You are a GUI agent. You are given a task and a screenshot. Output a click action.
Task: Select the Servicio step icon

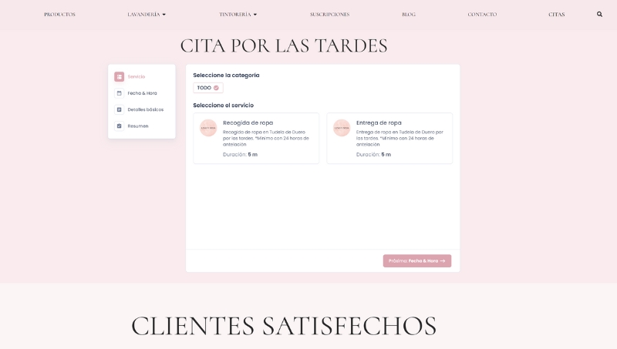(120, 76)
